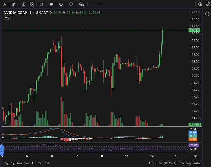Redo the last chart action
The width and height of the screenshot is (211, 167).
tap(100, 4)
